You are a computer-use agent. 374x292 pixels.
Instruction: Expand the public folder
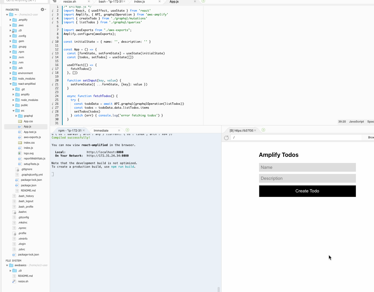pyautogui.click(x=13, y=105)
